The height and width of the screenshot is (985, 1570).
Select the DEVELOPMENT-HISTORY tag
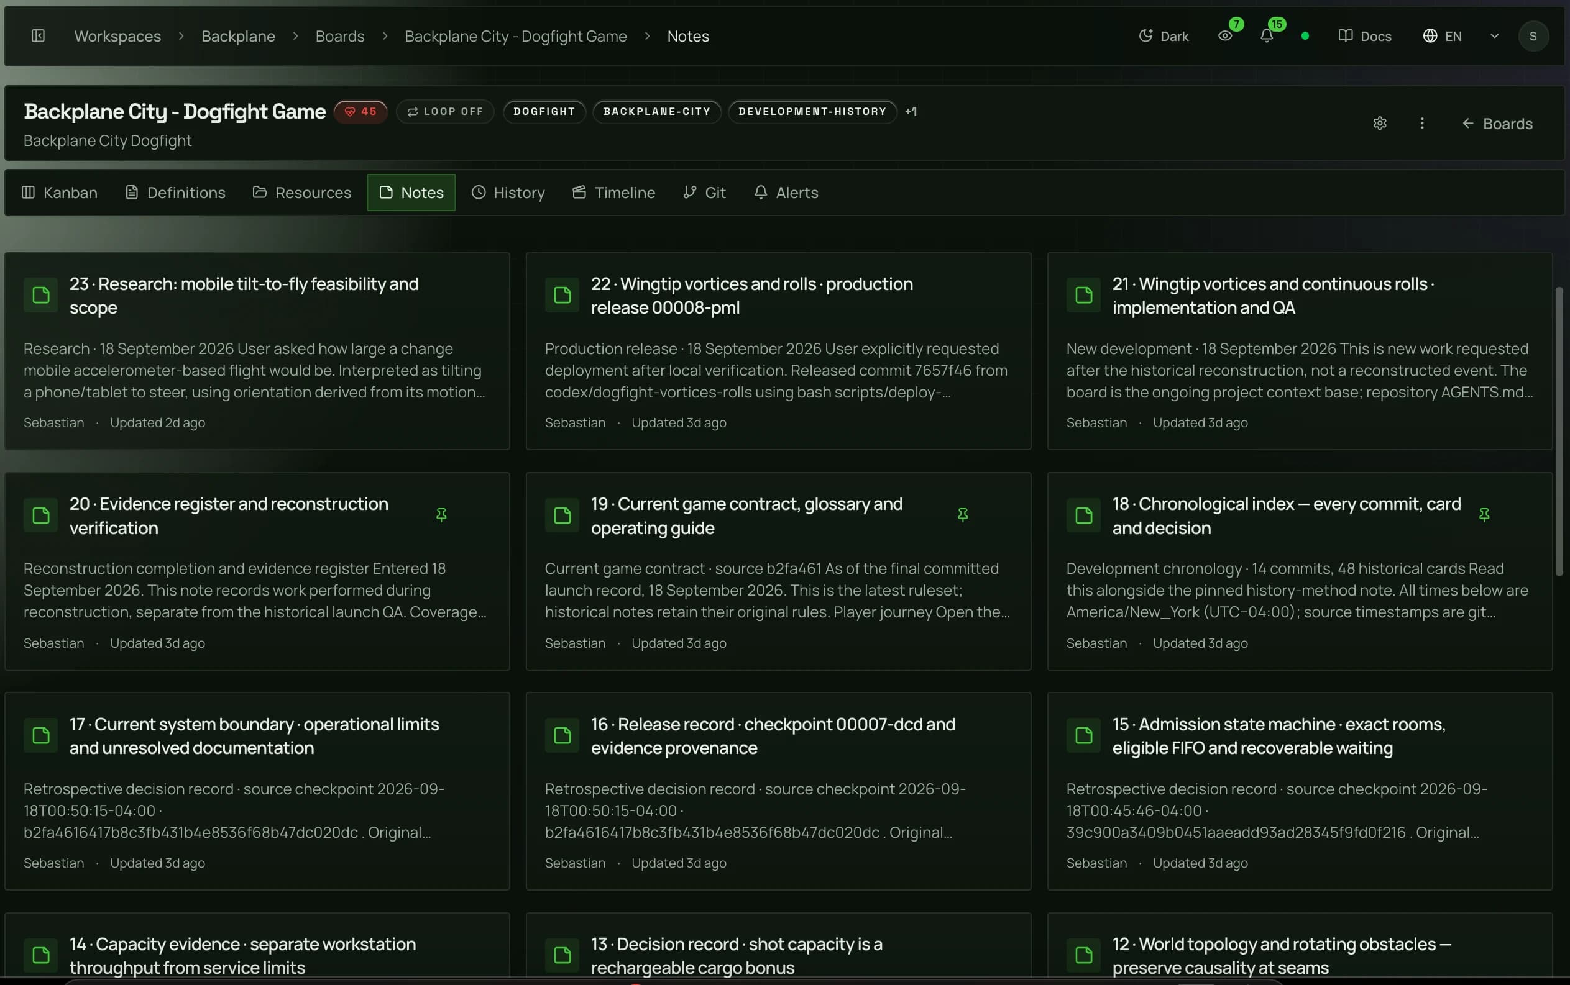coord(812,111)
